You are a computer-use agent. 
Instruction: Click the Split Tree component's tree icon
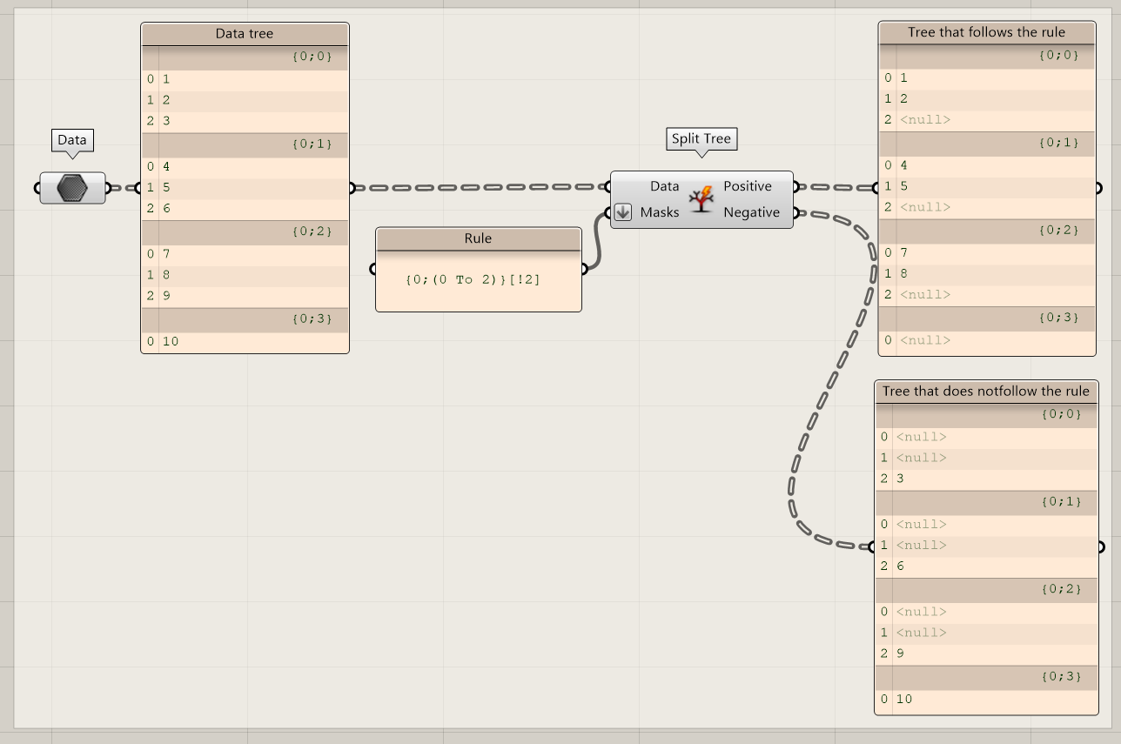701,199
